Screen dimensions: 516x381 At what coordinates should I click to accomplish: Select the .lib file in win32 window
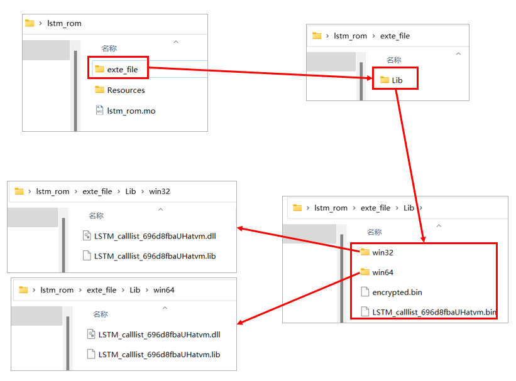coord(155,256)
